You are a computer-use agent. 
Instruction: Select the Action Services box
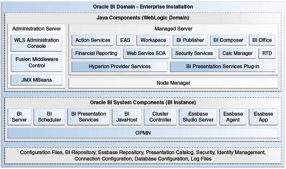tap(93, 40)
